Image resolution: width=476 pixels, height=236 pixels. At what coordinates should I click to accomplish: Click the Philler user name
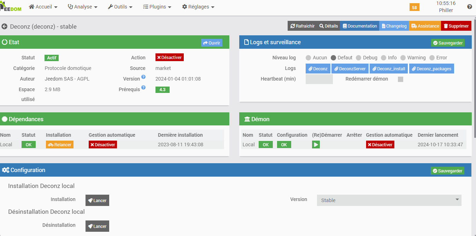(x=446, y=10)
